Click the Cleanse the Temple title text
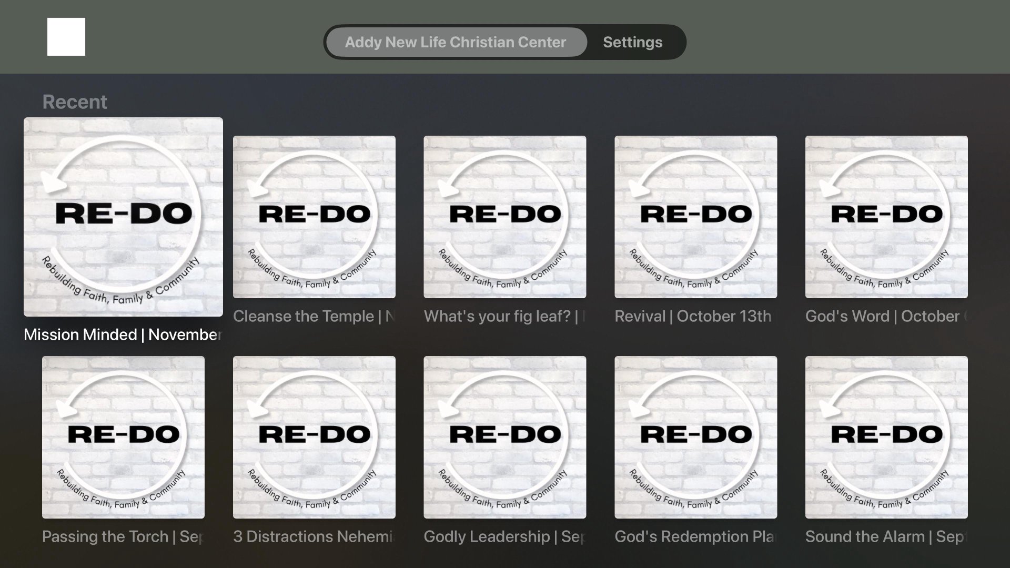 click(x=314, y=316)
